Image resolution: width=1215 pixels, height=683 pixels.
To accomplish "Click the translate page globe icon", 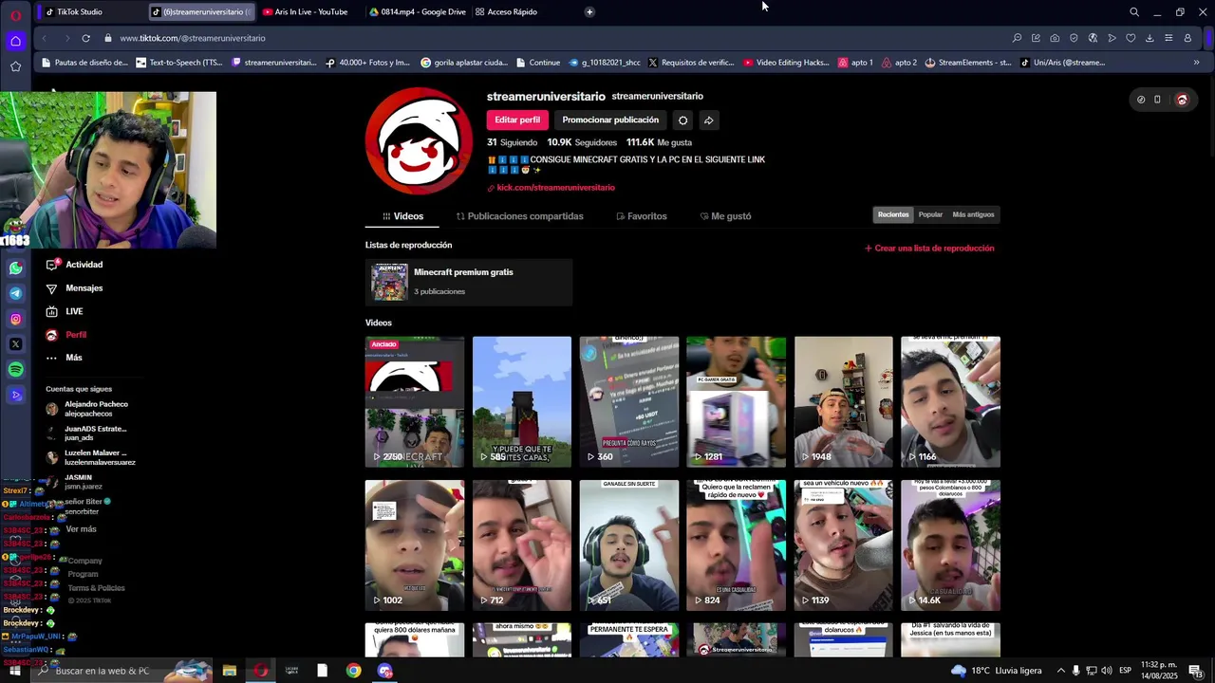I will [1093, 38].
